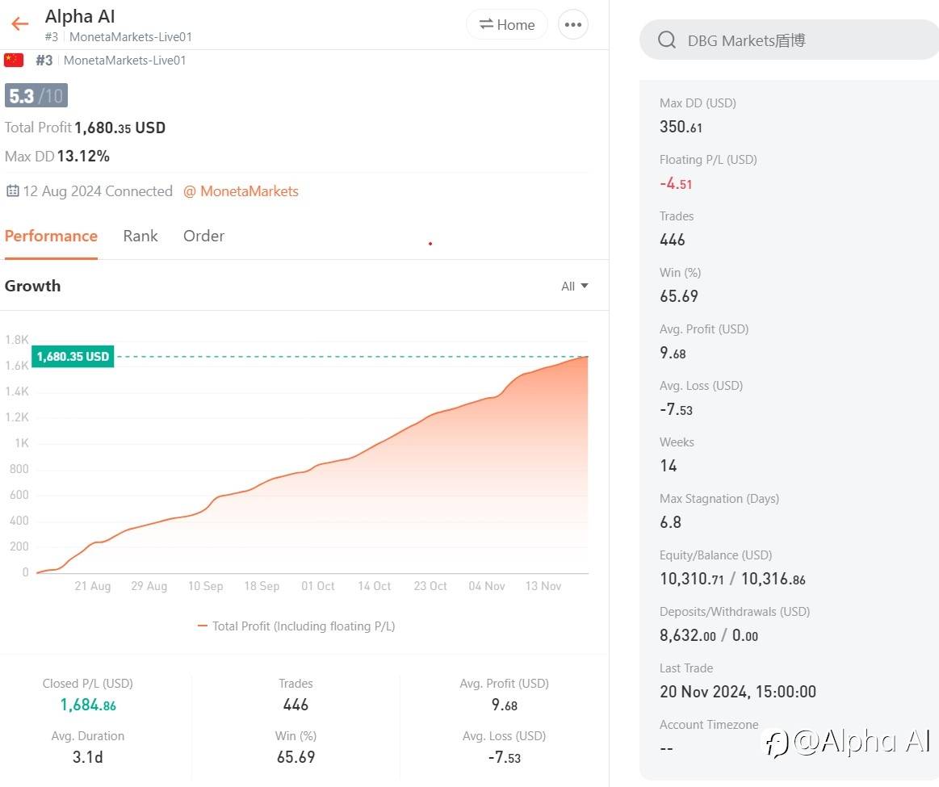Screen dimensions: 939x787
Task: Switch to the Rank tab
Action: tap(140, 236)
